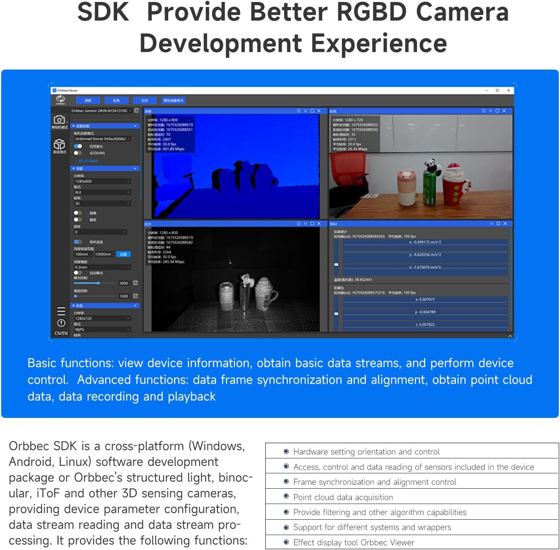The image size is (560, 550).
Task: Expand the MJPG format dropdown
Action: (102, 329)
